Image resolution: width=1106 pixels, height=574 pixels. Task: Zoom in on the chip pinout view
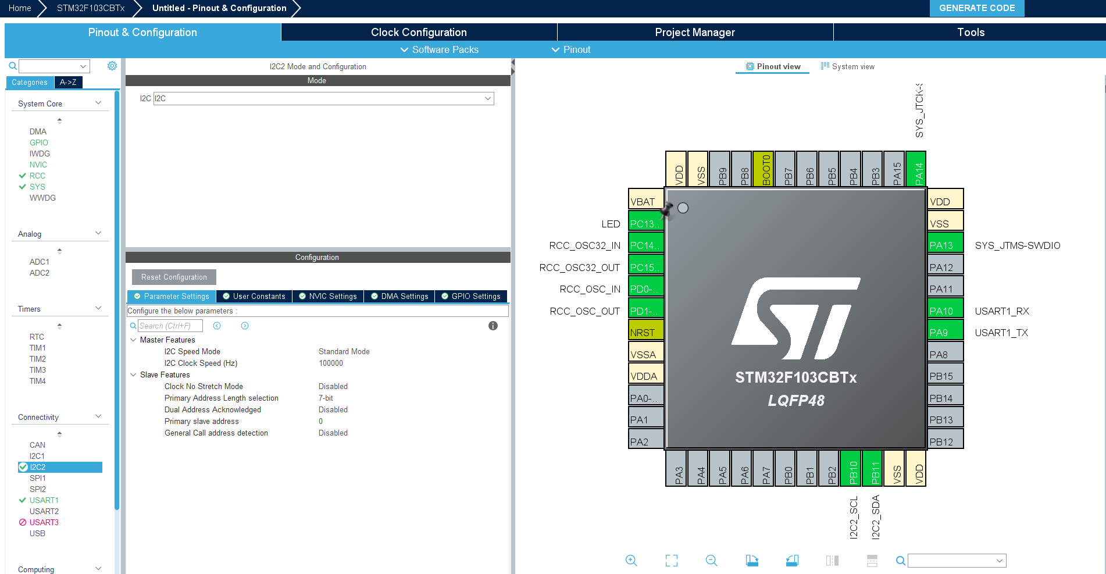coord(632,560)
